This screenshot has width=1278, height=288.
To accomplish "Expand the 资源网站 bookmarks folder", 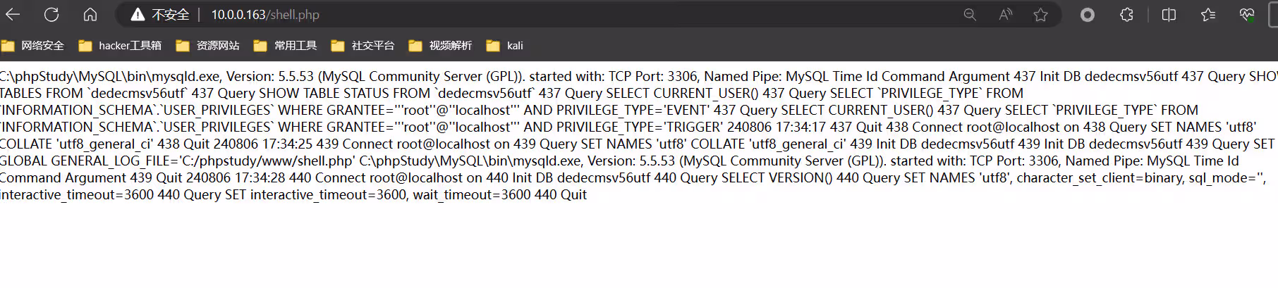I will pos(208,46).
